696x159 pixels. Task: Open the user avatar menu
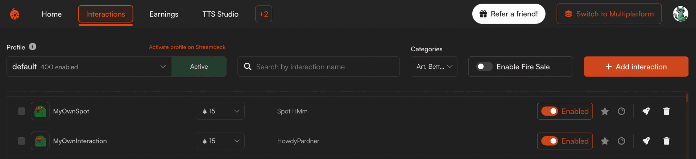[x=680, y=14]
